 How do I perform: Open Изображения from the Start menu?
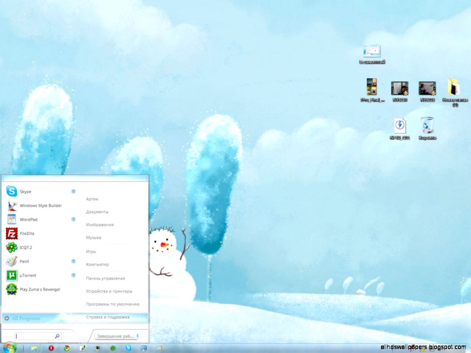(100, 225)
